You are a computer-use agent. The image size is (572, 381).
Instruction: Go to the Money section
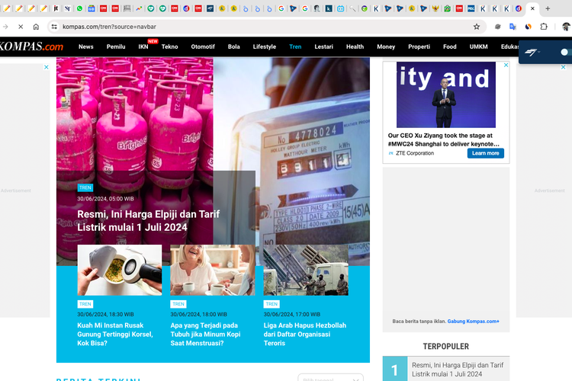[386, 46]
